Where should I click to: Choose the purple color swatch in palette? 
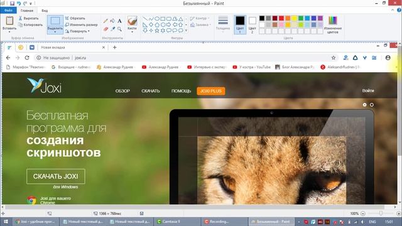[320, 18]
